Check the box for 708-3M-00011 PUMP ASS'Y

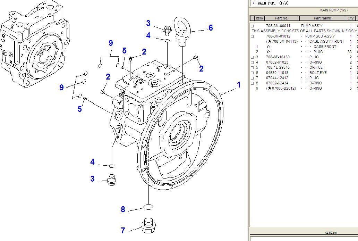tap(253, 26)
